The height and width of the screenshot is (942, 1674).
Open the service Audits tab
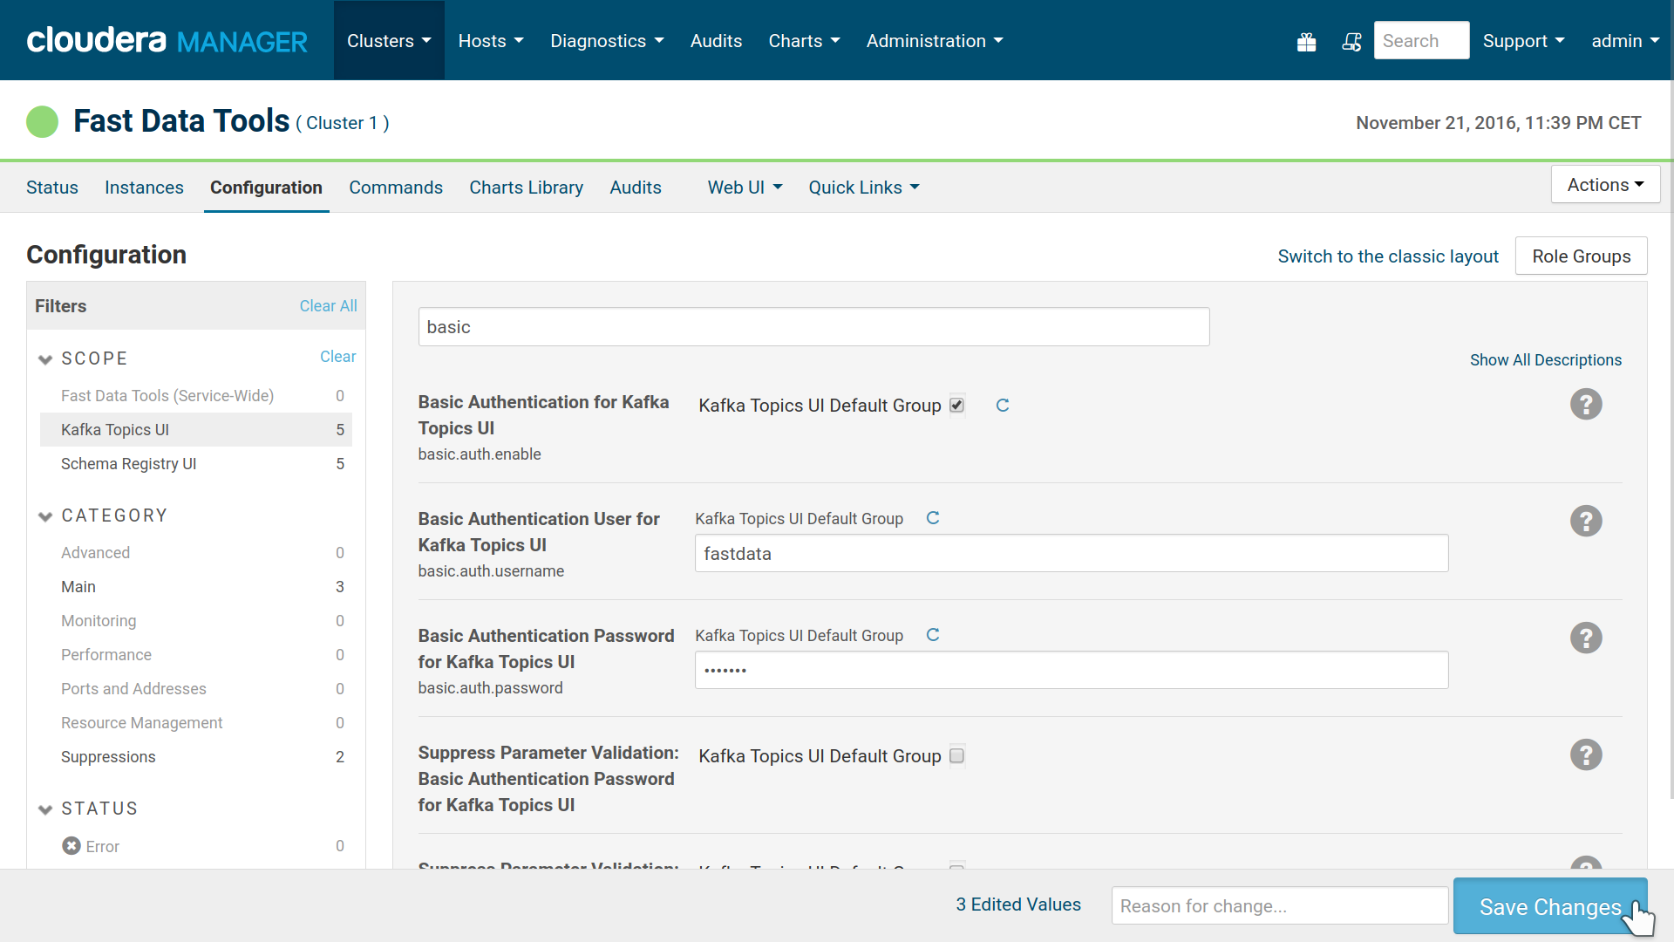pyautogui.click(x=636, y=188)
